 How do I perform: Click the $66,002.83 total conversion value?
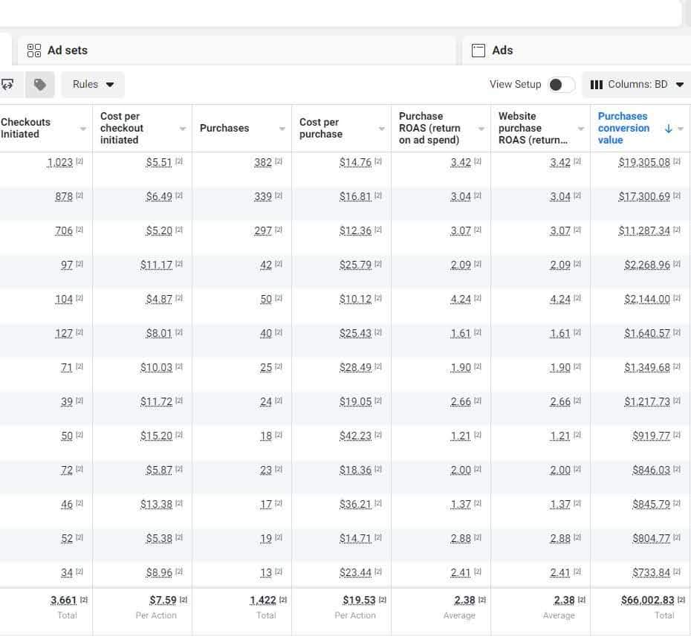click(647, 601)
